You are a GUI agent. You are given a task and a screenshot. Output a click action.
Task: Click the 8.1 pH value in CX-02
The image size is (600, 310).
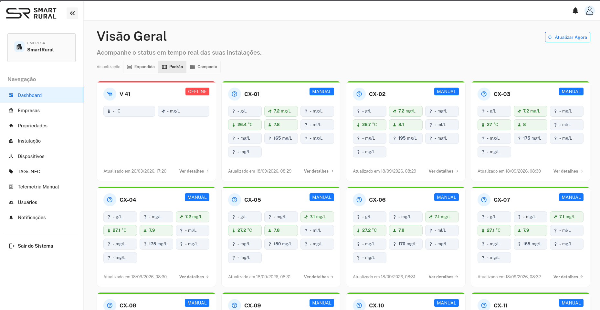click(x=406, y=124)
